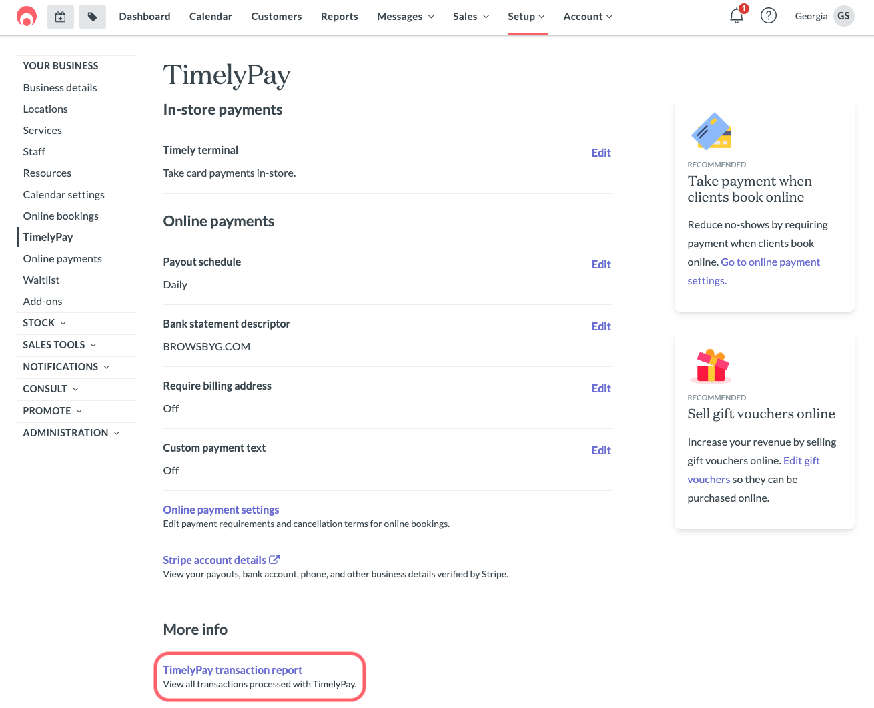The height and width of the screenshot is (708, 874).
Task: Edit the Timely terminal setting
Action: (x=601, y=153)
